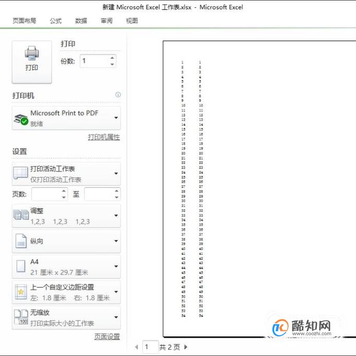Click the printer info icon
This screenshot has width=356, height=356.
[118, 94]
